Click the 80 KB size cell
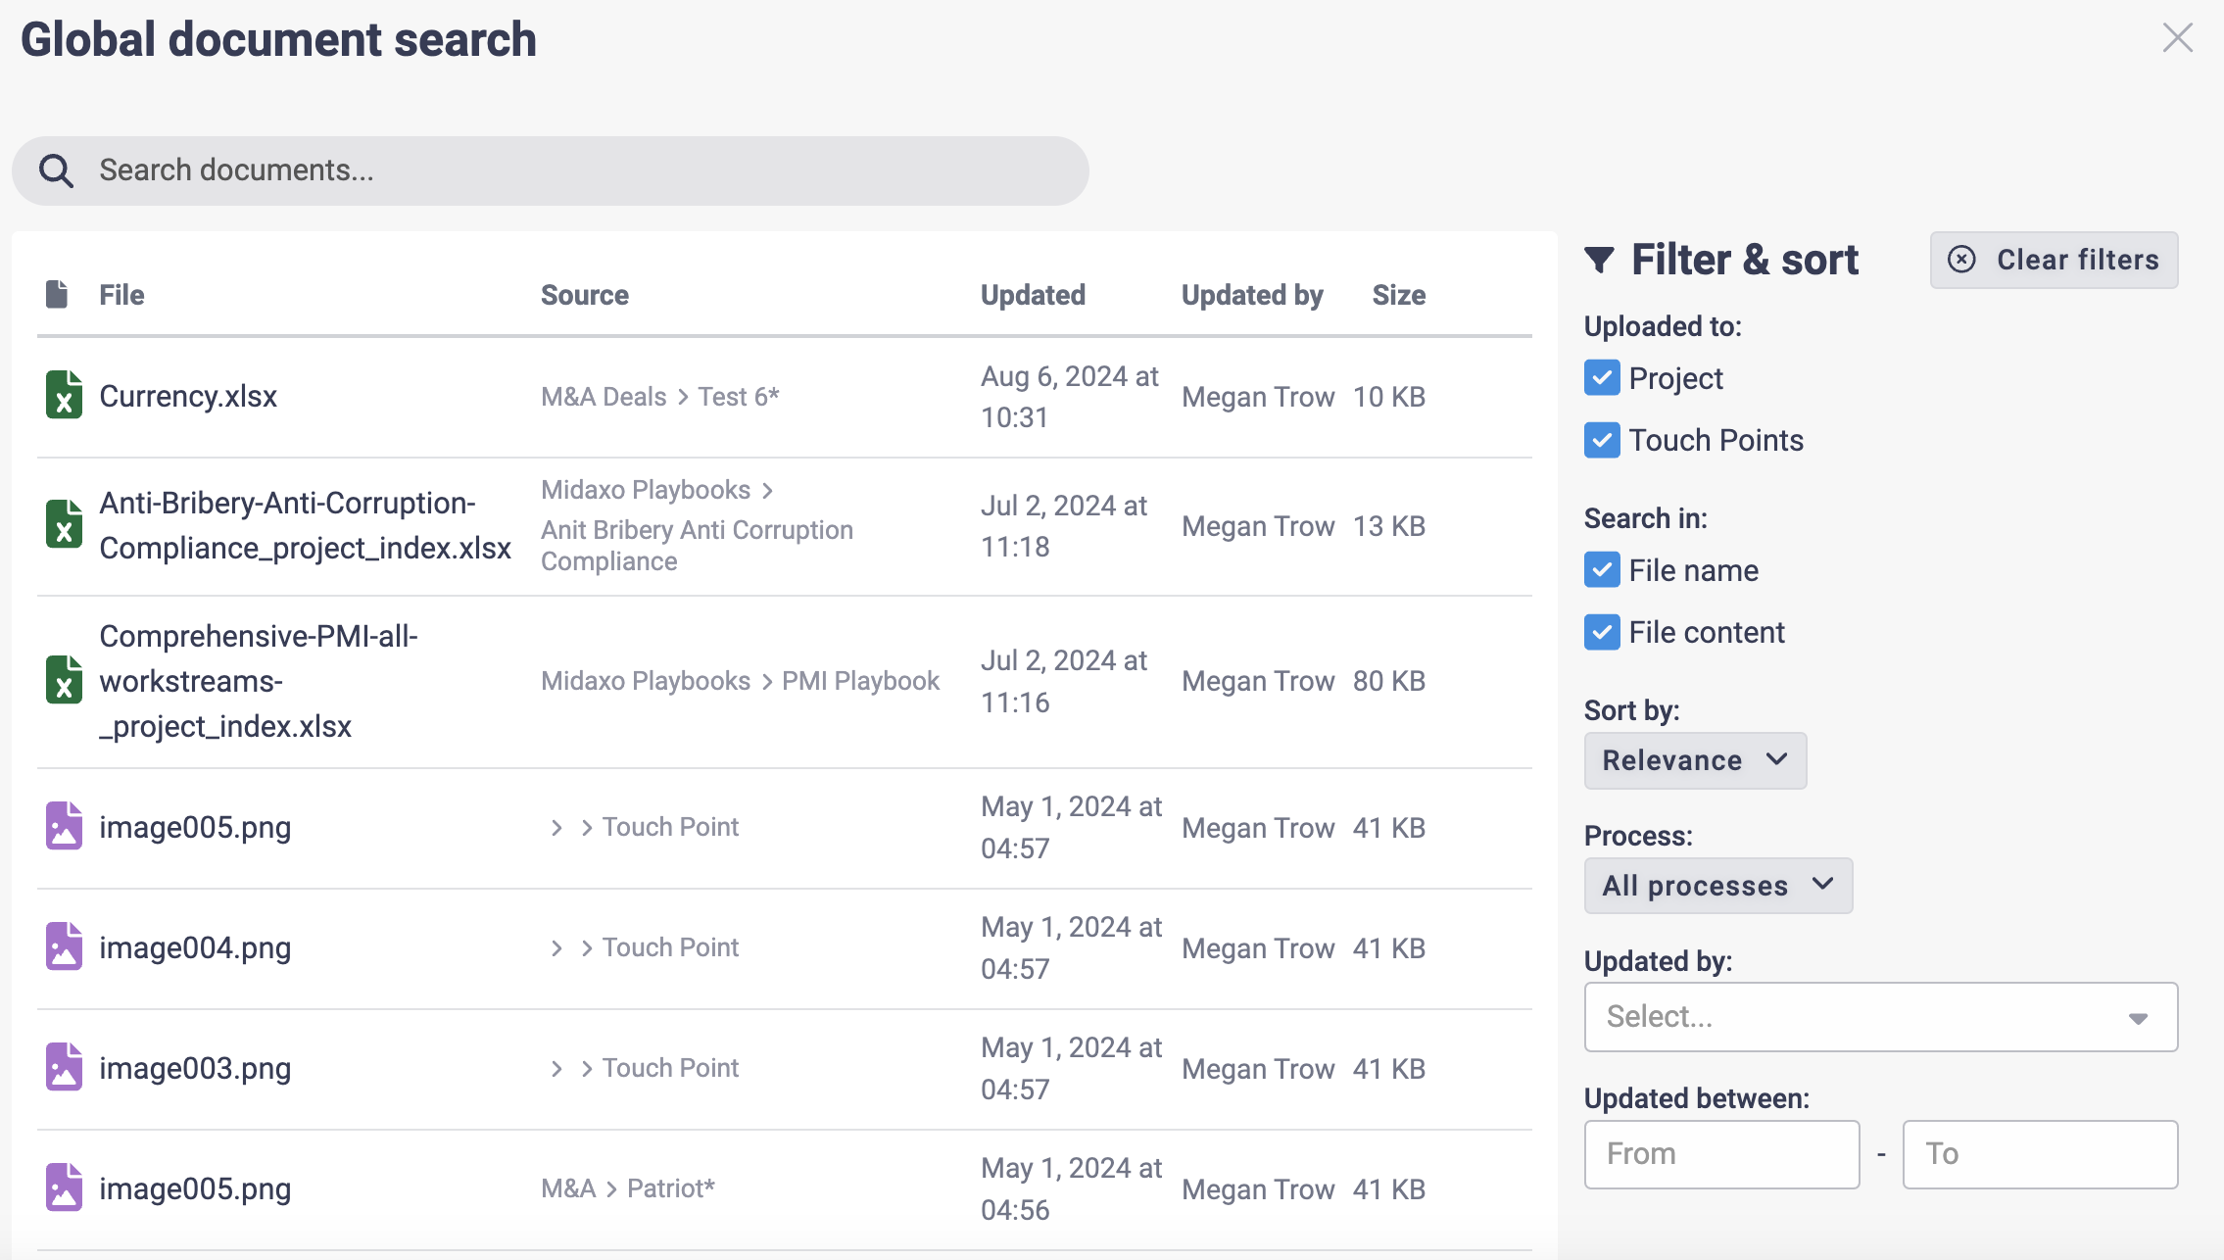 click(x=1389, y=681)
